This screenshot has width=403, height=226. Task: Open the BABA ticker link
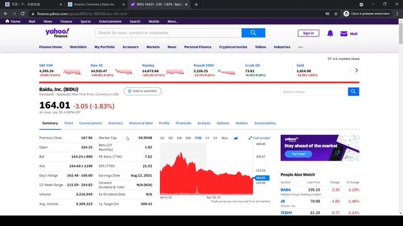285,190
